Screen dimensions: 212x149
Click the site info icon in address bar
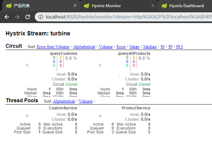coord(41,17)
